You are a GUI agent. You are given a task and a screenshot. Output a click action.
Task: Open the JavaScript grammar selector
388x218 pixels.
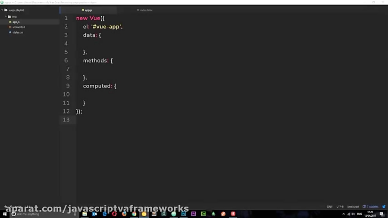click(x=353, y=207)
